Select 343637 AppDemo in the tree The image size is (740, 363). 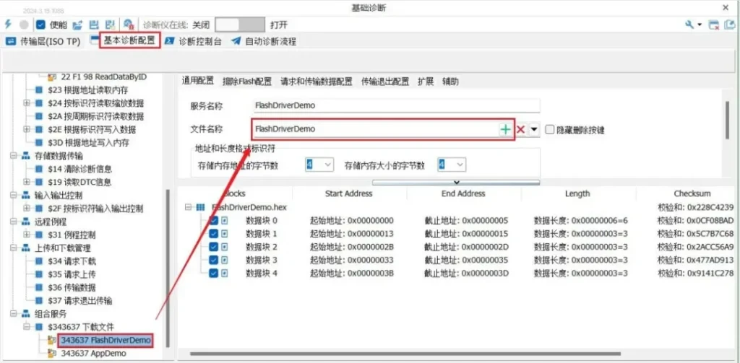coord(93,353)
